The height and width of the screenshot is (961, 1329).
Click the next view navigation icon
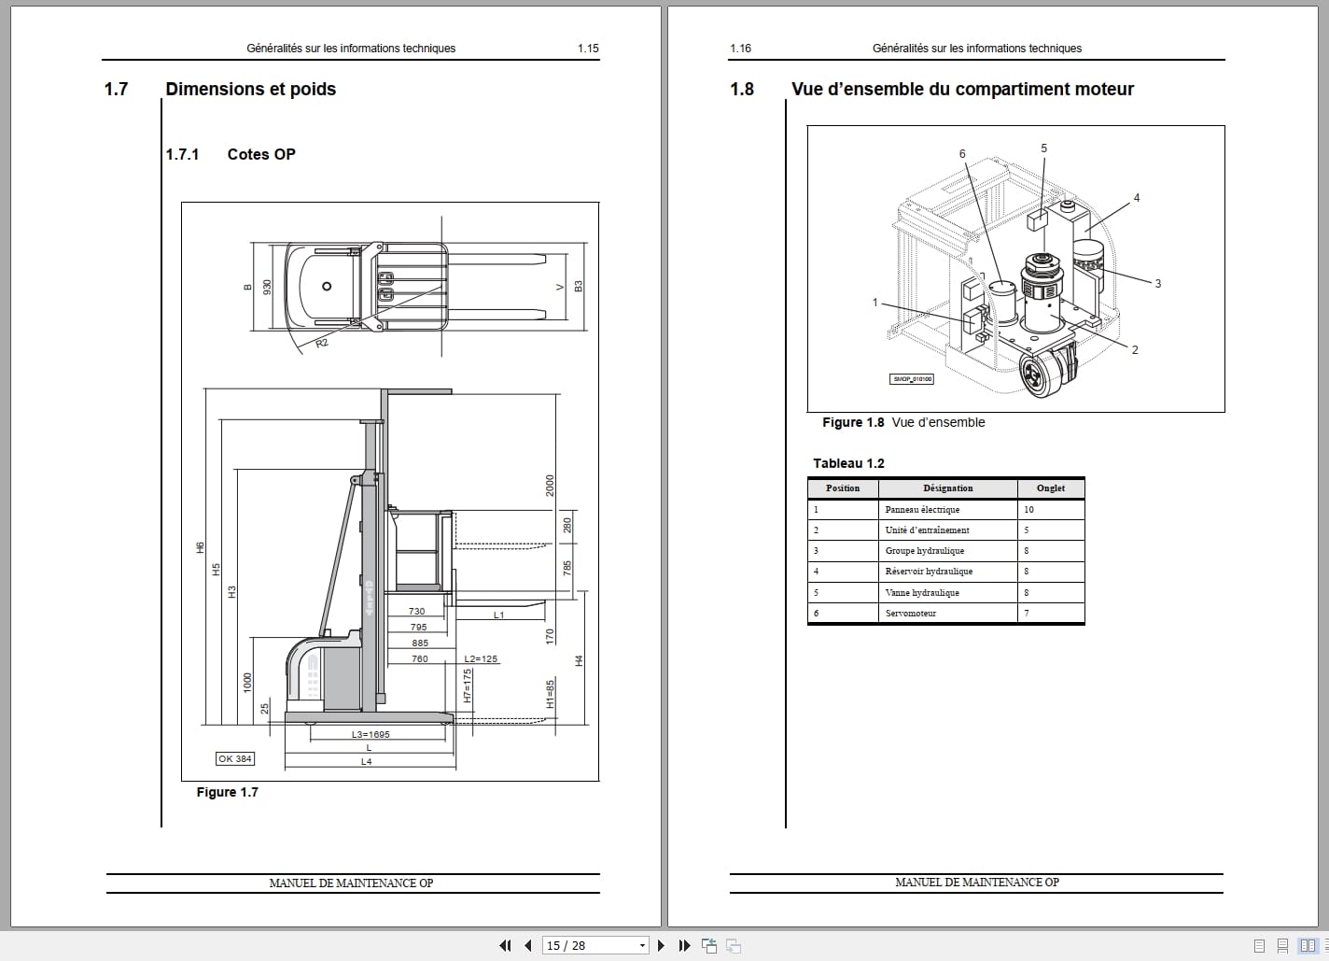[x=734, y=945]
